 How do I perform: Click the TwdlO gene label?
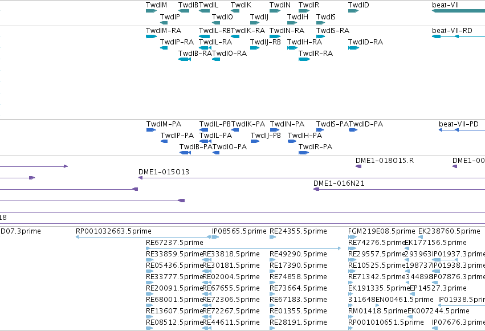[x=222, y=17]
